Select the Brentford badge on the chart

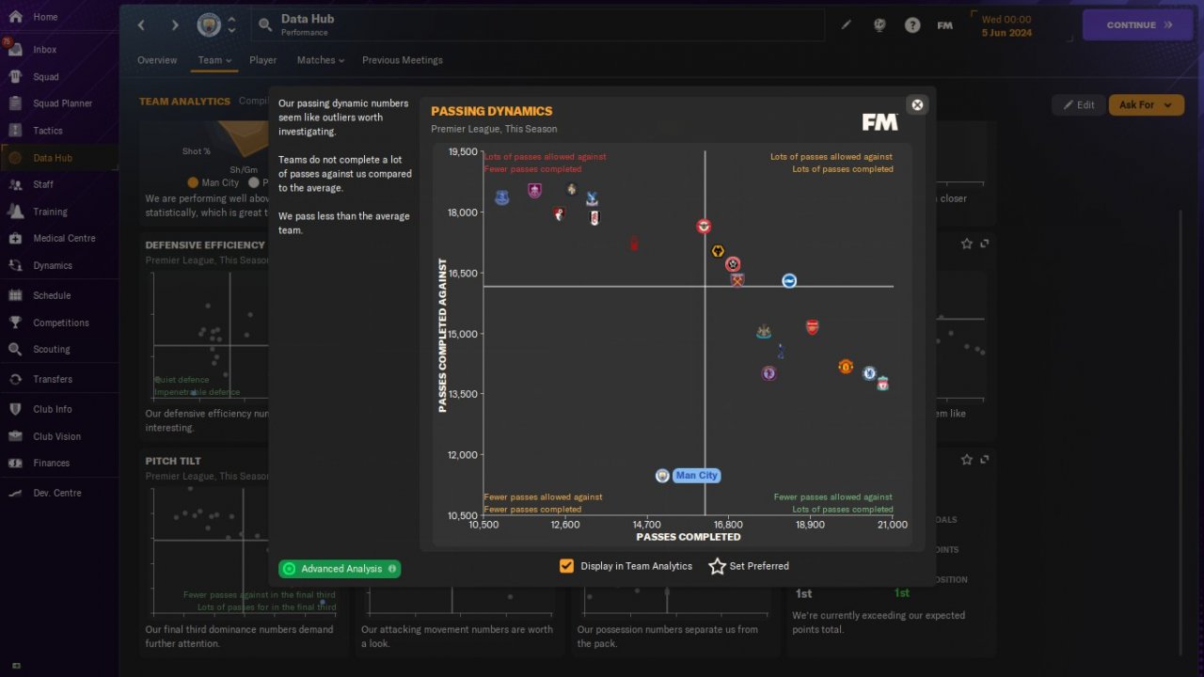(704, 227)
